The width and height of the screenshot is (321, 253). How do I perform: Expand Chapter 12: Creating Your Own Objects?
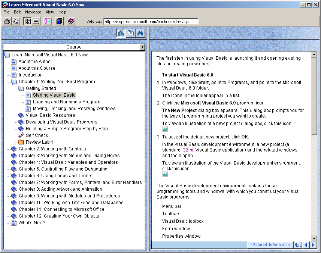(14, 216)
